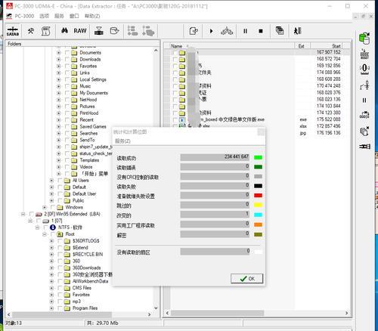Image resolution: width=378 pixels, height=331 pixels.
Task: Click OK in the statistics dialog
Action: pos(247,279)
